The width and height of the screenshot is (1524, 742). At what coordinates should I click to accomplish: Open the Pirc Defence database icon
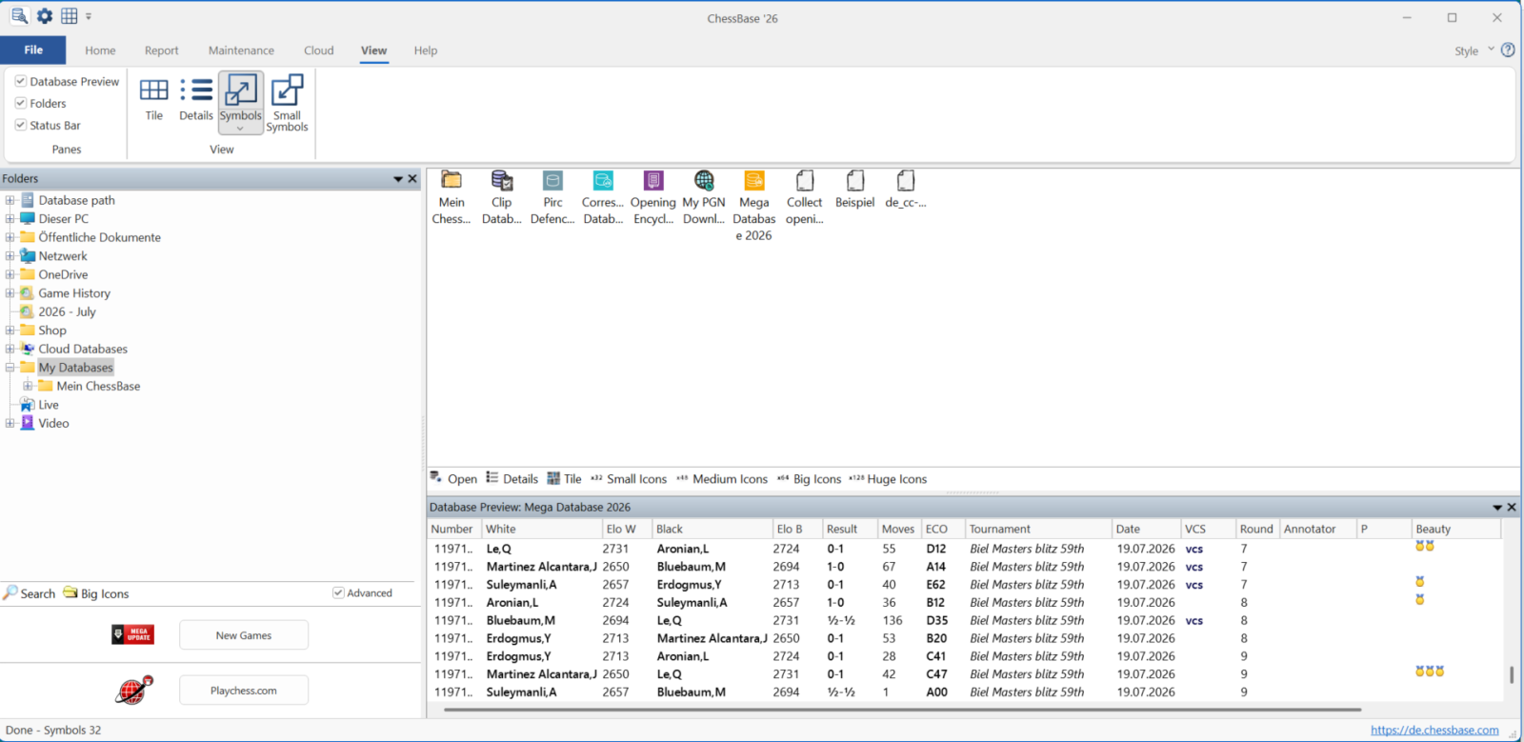point(552,198)
